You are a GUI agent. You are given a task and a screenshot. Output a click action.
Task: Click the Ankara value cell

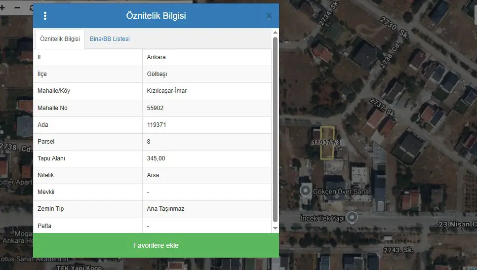[207, 57]
